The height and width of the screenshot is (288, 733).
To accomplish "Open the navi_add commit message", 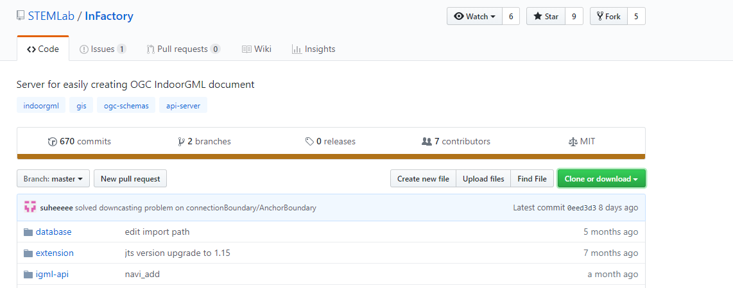I will (142, 274).
